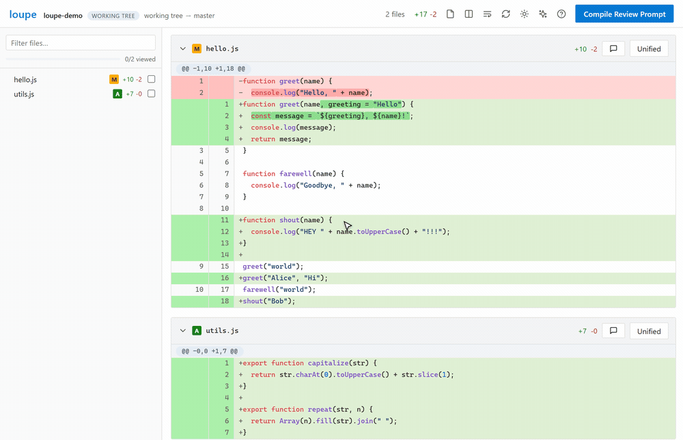Click the line 'function farewell(name) {'
This screenshot has width=683, height=440.
tap(423, 174)
